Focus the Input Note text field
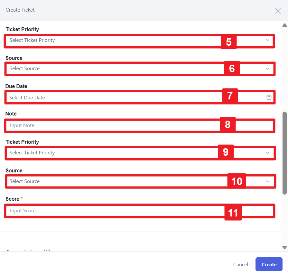288x275 pixels. click(x=113, y=125)
